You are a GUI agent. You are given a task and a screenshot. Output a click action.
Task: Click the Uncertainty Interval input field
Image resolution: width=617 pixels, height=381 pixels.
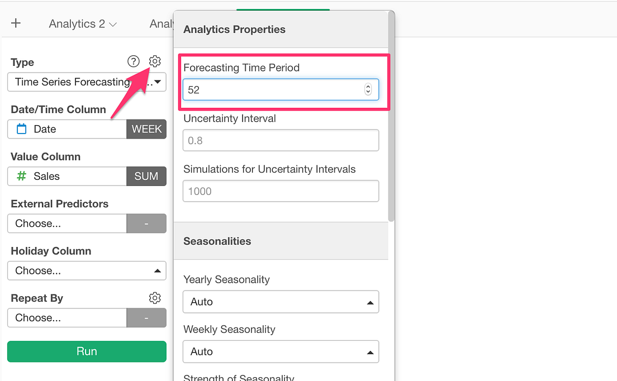pos(281,140)
